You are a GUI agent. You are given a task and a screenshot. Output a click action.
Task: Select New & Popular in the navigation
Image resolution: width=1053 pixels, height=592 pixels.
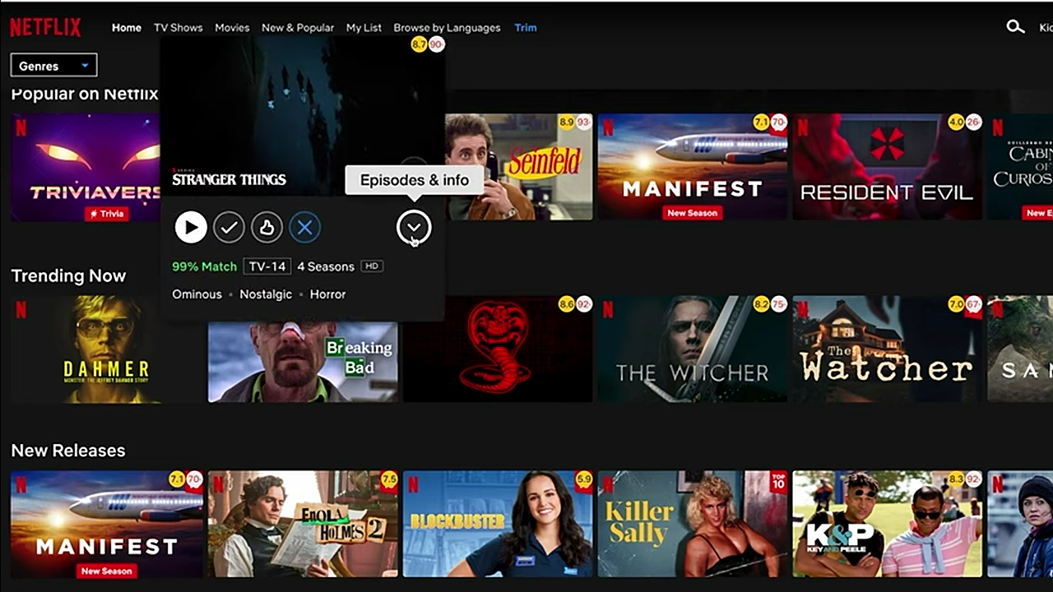(298, 27)
